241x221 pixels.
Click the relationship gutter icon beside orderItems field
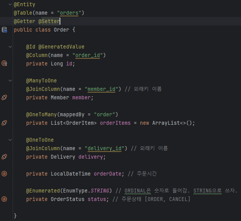4,123
